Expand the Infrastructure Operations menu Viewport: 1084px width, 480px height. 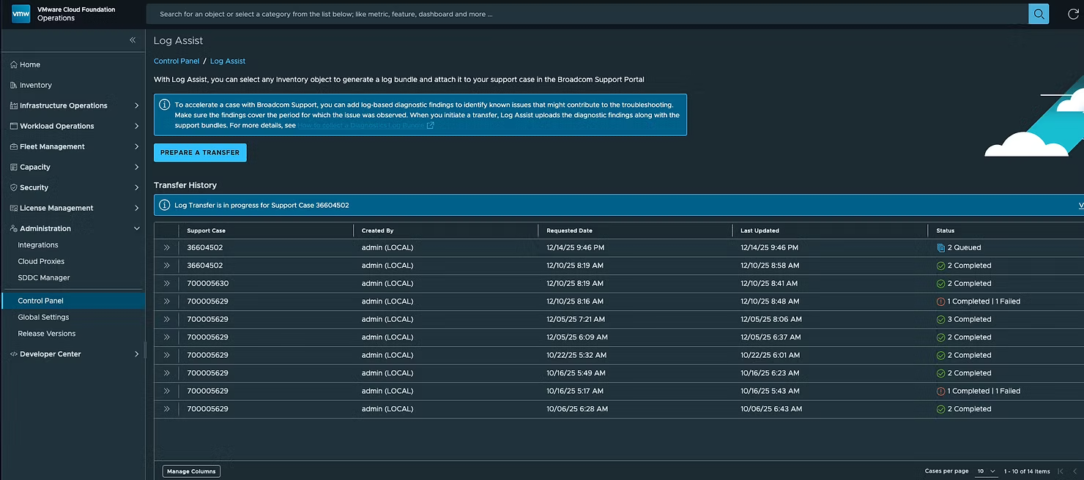[137, 105]
